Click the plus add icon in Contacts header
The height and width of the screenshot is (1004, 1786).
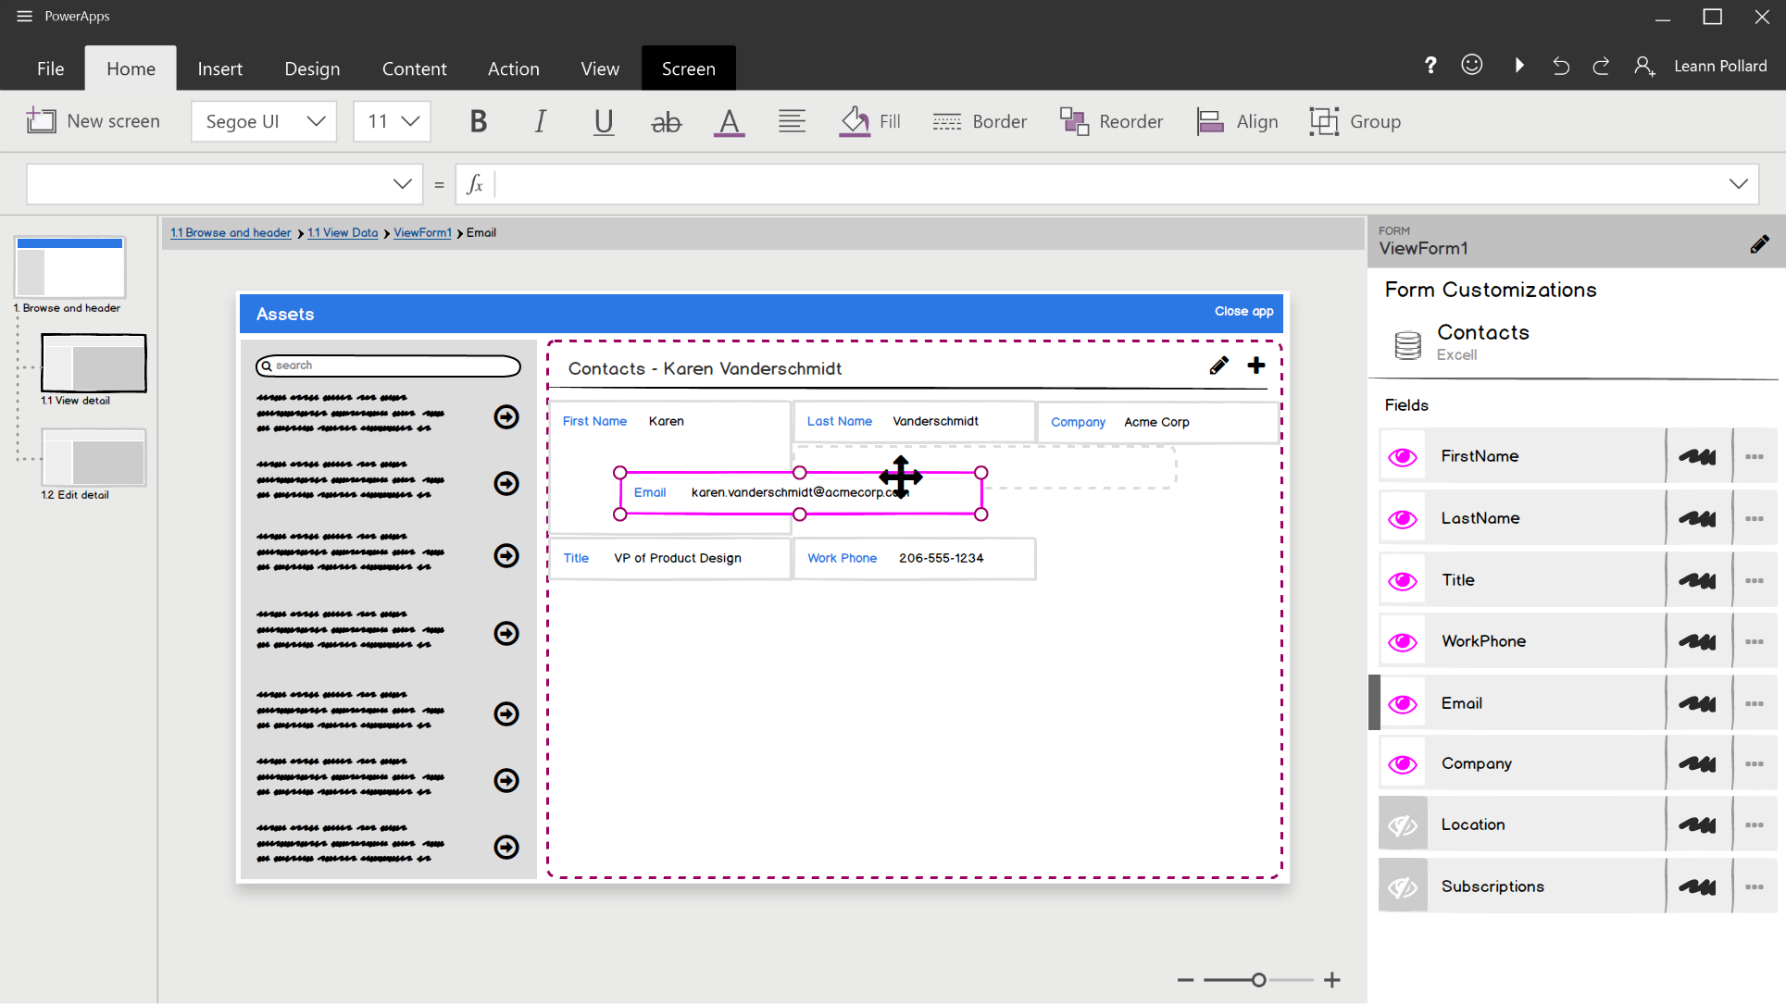pos(1256,366)
